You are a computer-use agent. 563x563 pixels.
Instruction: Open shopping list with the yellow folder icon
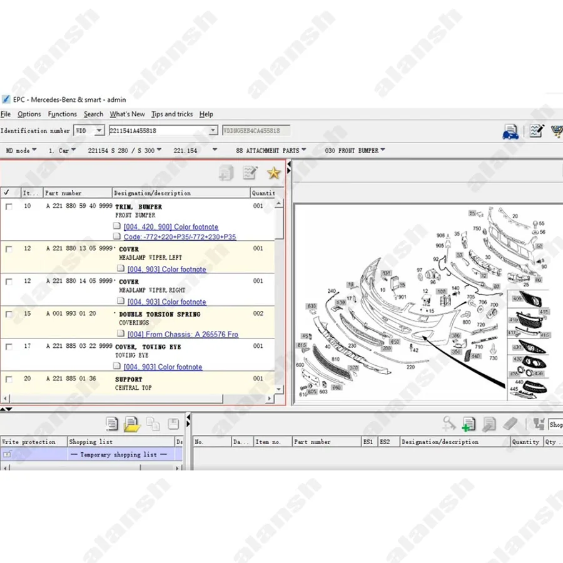(132, 424)
